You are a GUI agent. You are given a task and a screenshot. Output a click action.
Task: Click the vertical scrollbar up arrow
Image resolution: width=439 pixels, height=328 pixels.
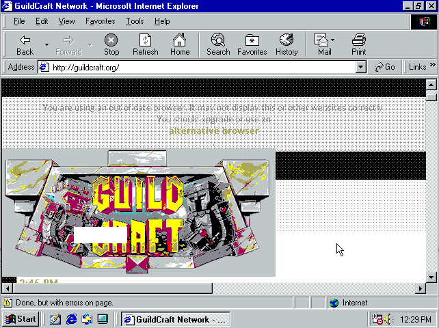[x=431, y=84]
